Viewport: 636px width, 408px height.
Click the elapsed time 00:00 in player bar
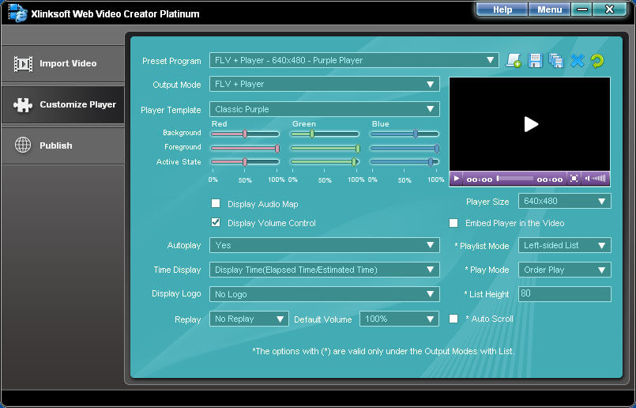coord(479,179)
